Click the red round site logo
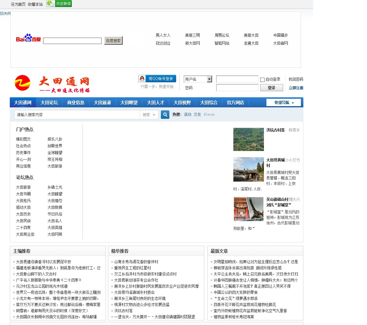The width and height of the screenshot is (367, 325). 23,83
